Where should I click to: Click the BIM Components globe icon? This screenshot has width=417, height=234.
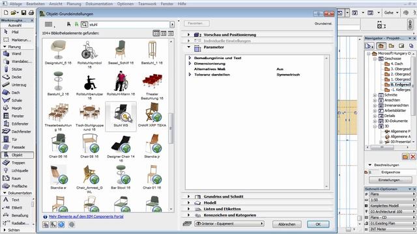(x=61, y=224)
